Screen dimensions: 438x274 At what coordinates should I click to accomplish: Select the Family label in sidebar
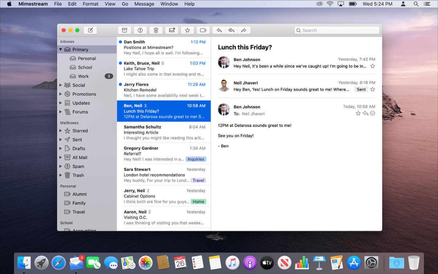[87, 203]
